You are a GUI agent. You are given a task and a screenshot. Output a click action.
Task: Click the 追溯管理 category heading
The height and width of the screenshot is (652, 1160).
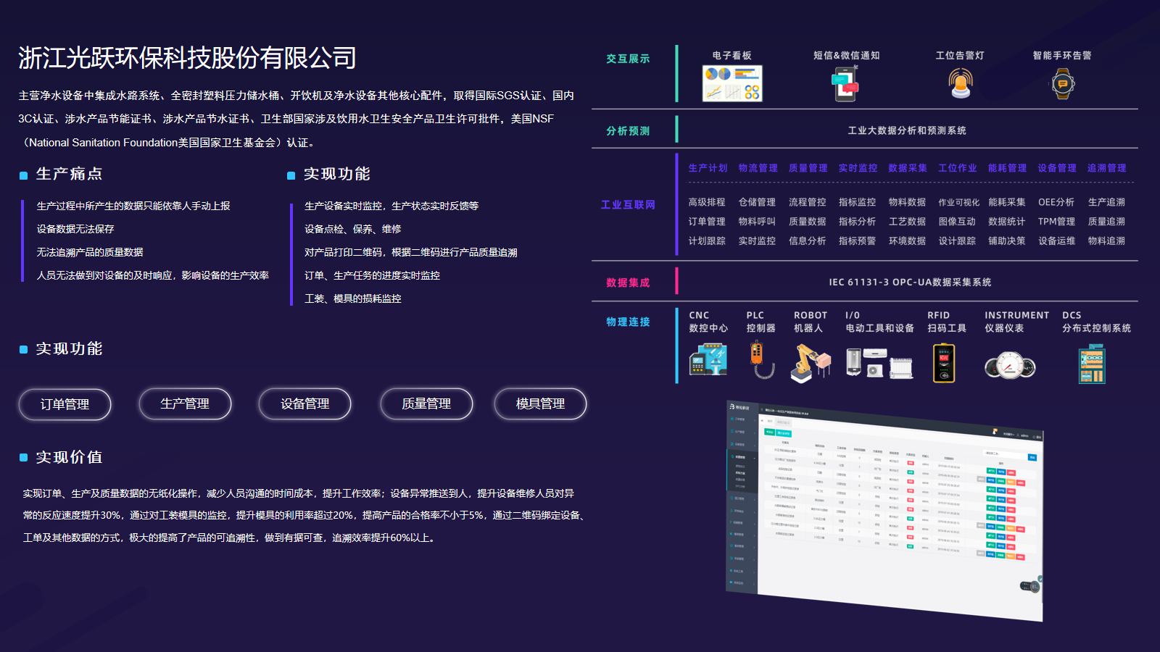coord(1106,168)
